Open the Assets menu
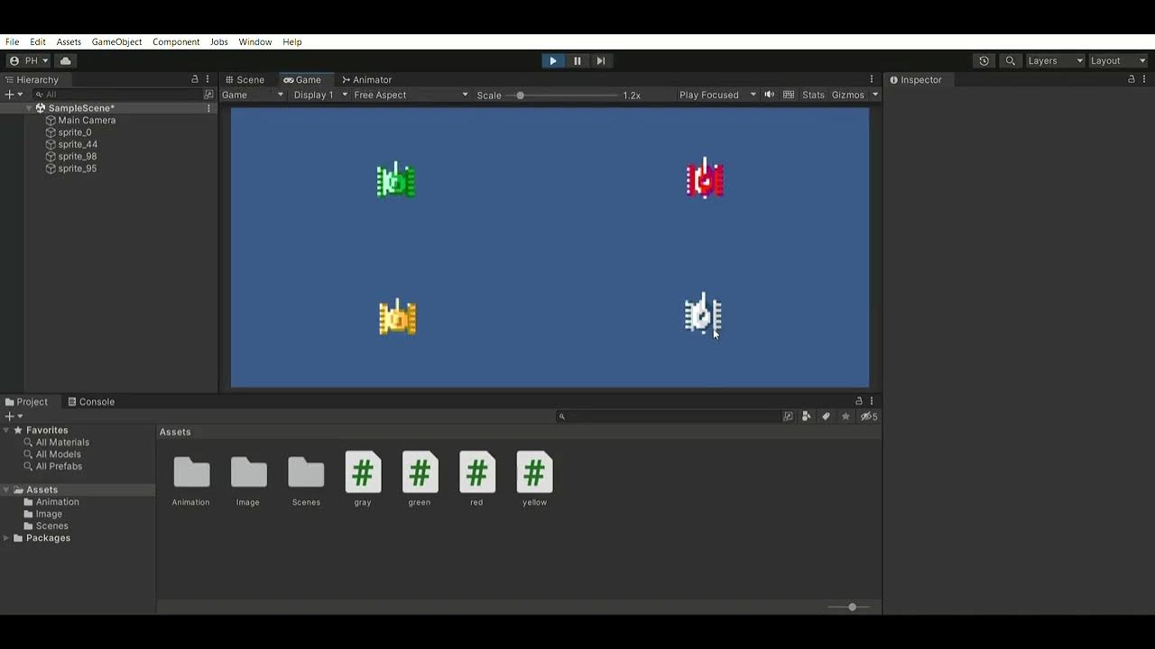The image size is (1155, 649). 69,41
